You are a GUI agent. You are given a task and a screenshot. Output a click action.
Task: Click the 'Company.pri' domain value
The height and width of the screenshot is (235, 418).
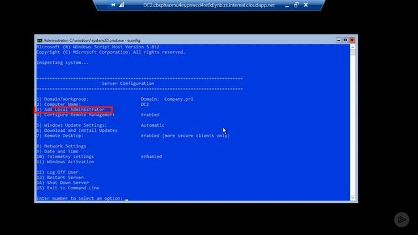(x=178, y=99)
